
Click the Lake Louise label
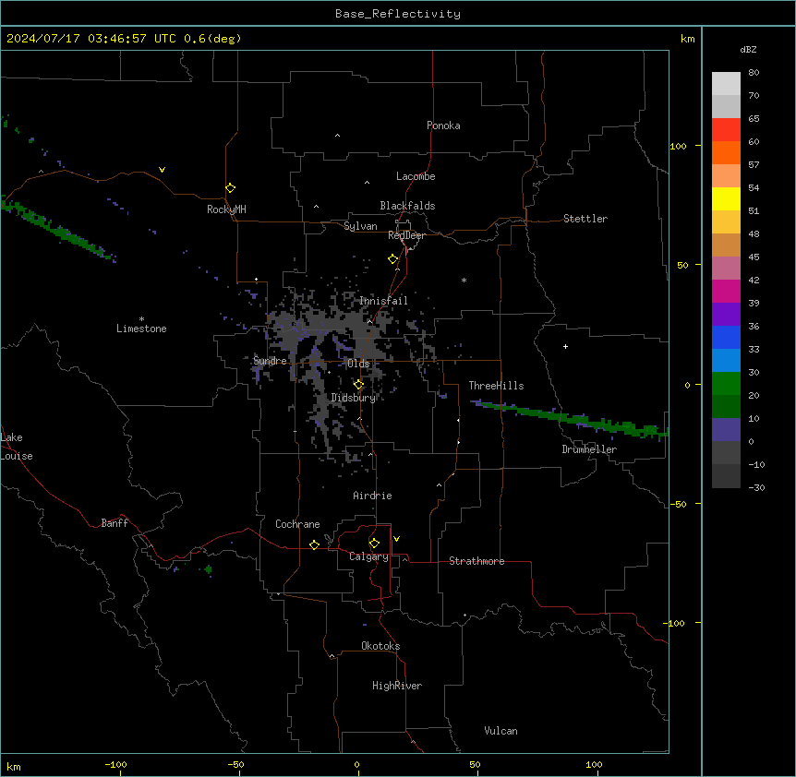coord(15,447)
